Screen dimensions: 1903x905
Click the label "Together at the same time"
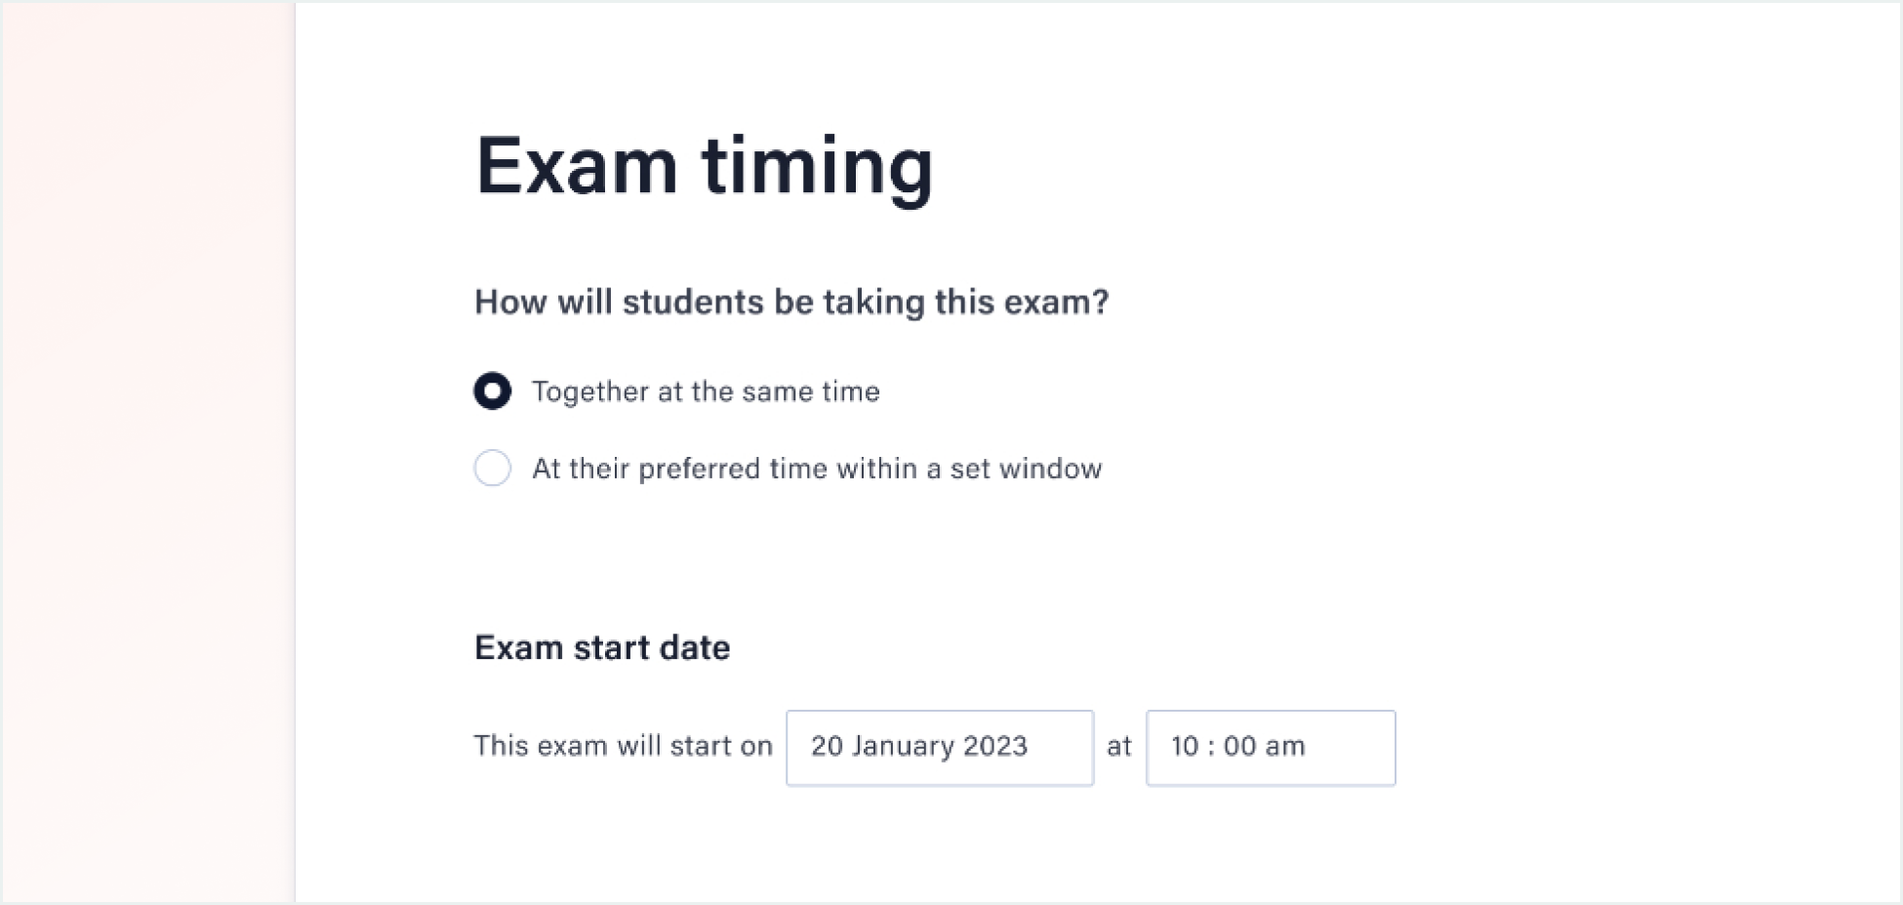705,391
